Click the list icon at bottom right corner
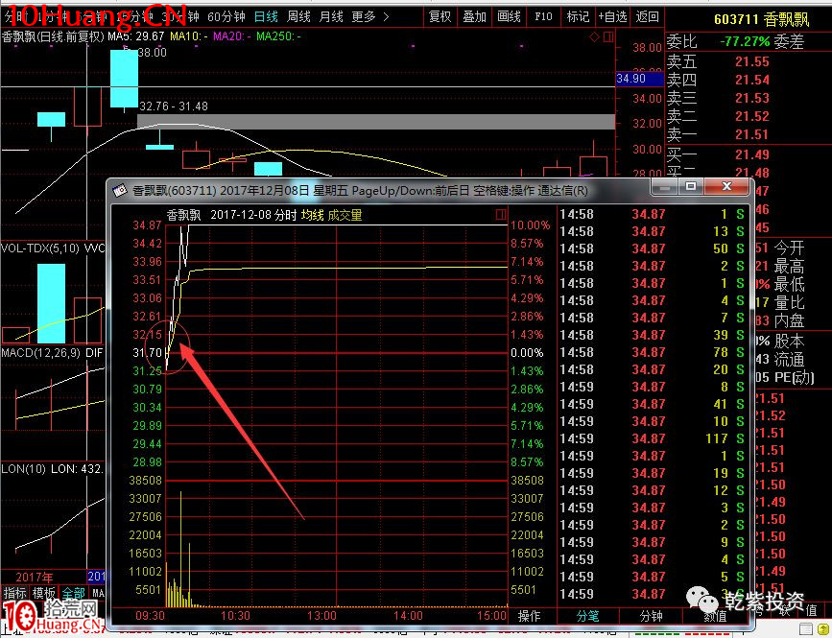Image resolution: width=832 pixels, height=638 pixels. (x=805, y=629)
